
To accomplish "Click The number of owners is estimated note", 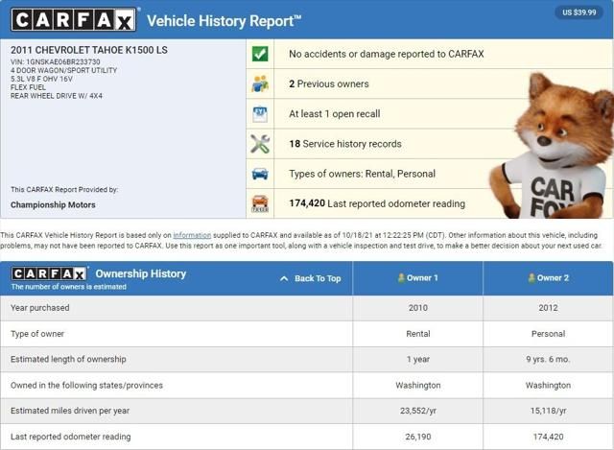I will tap(68, 287).
